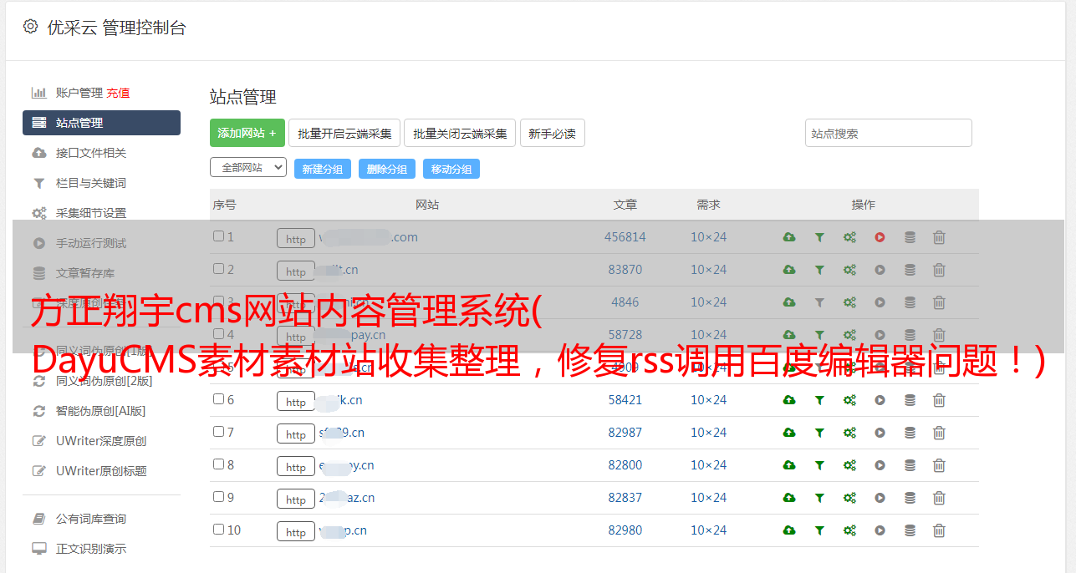Check the box for site row 9
This screenshot has width=1076, height=573.
[x=218, y=497]
